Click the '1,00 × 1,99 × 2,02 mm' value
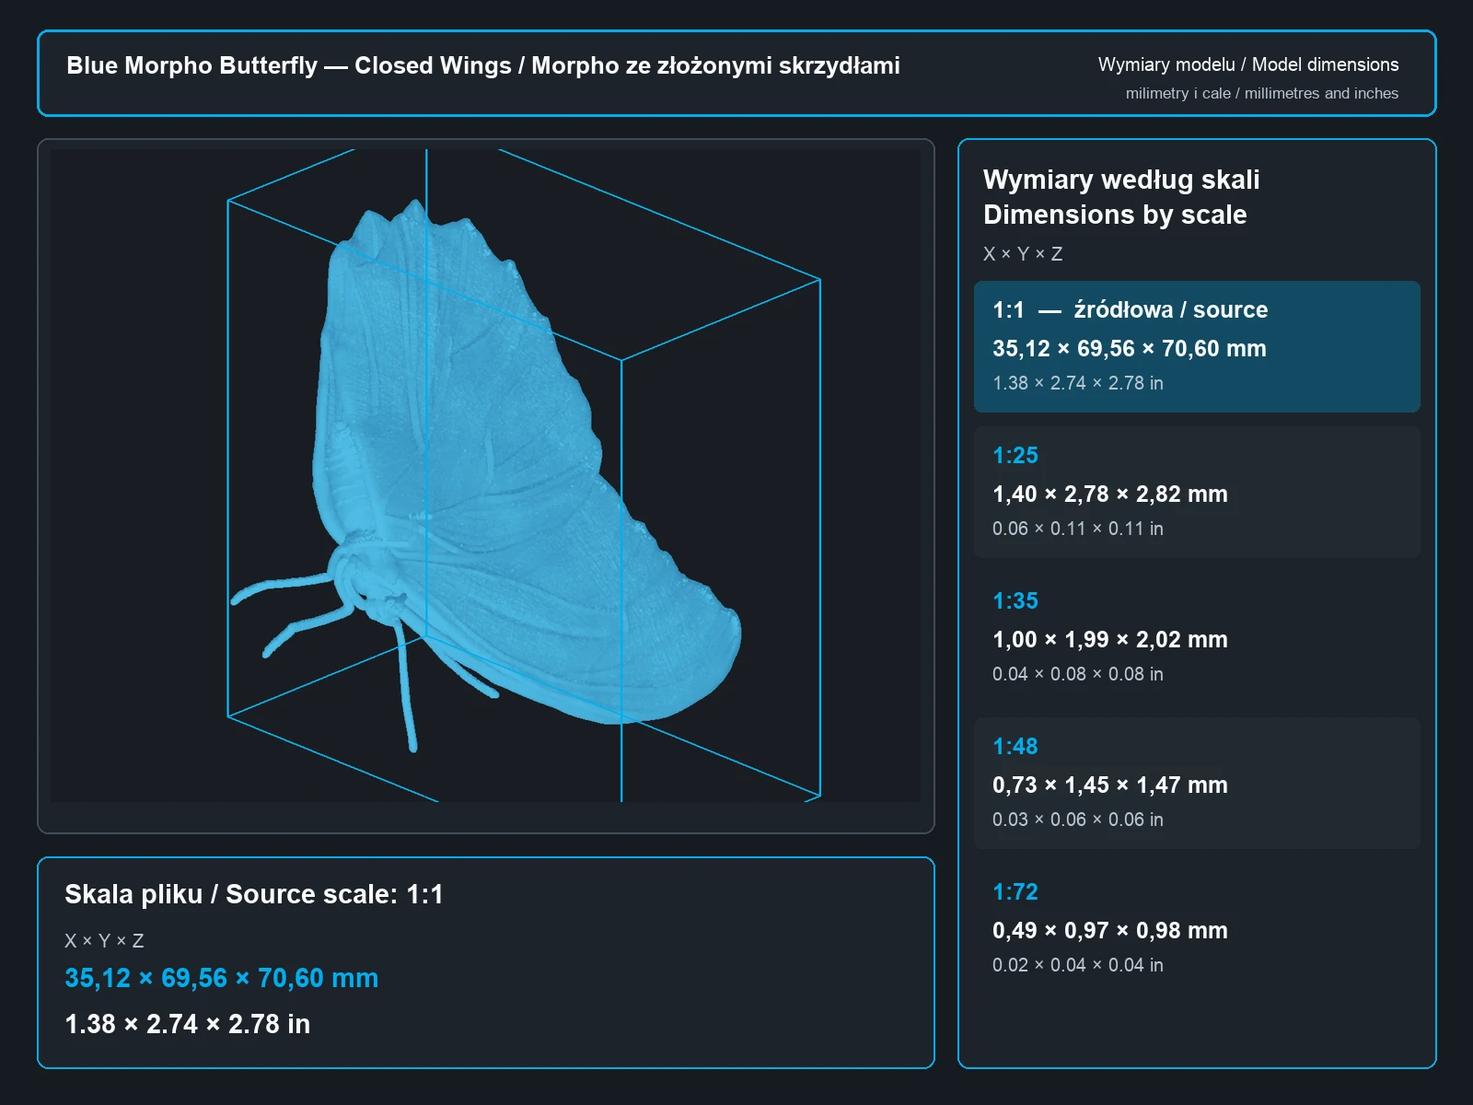 pos(1110,640)
